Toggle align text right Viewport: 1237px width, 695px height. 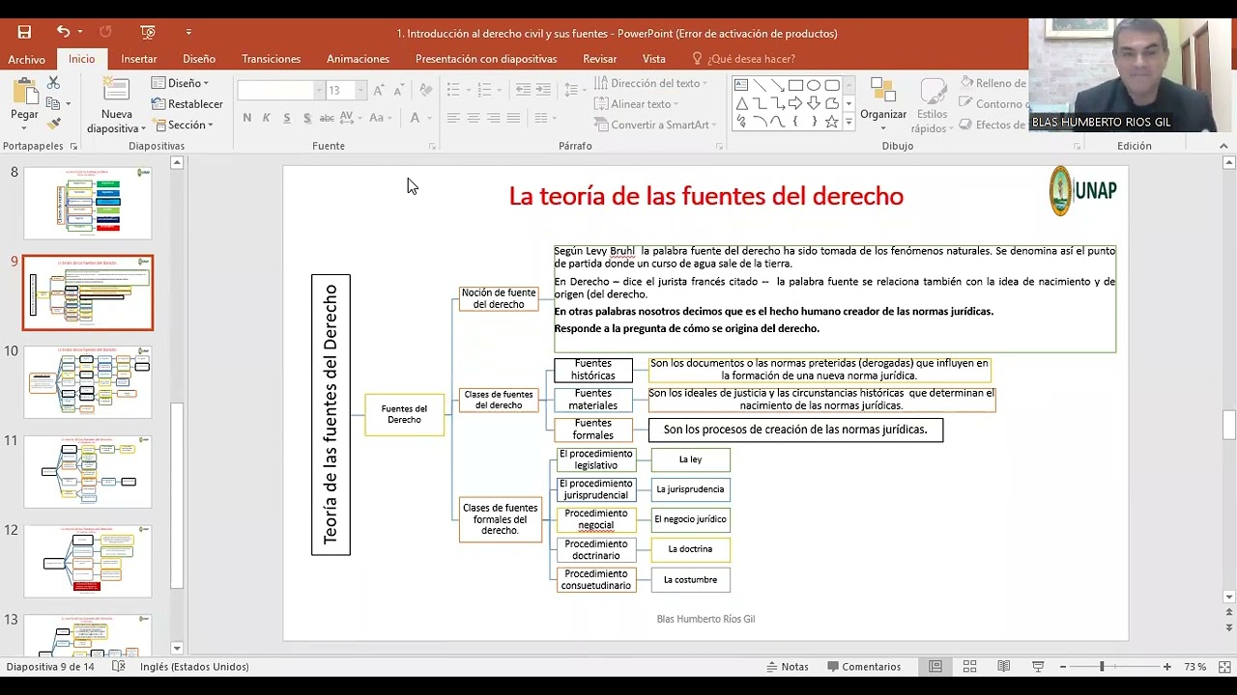click(494, 118)
